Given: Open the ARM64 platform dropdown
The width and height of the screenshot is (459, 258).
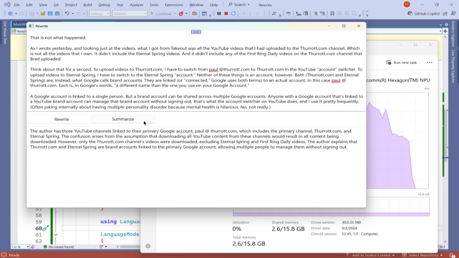Looking at the screenshot, I should pyautogui.click(x=130, y=14).
